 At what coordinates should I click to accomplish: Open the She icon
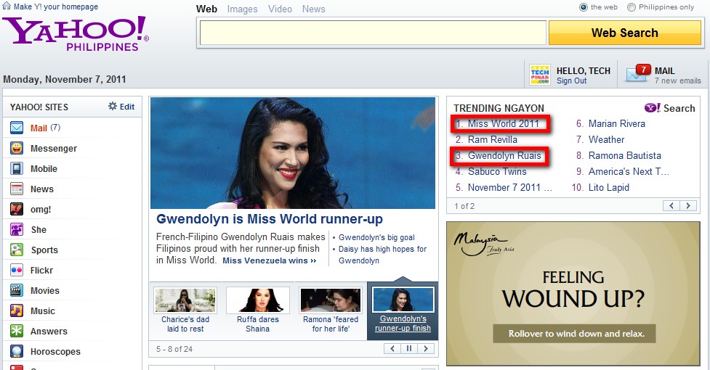point(17,229)
